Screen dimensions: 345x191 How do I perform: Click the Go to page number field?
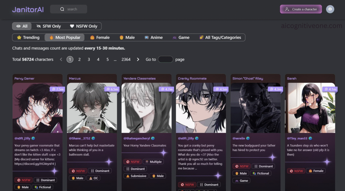165,60
